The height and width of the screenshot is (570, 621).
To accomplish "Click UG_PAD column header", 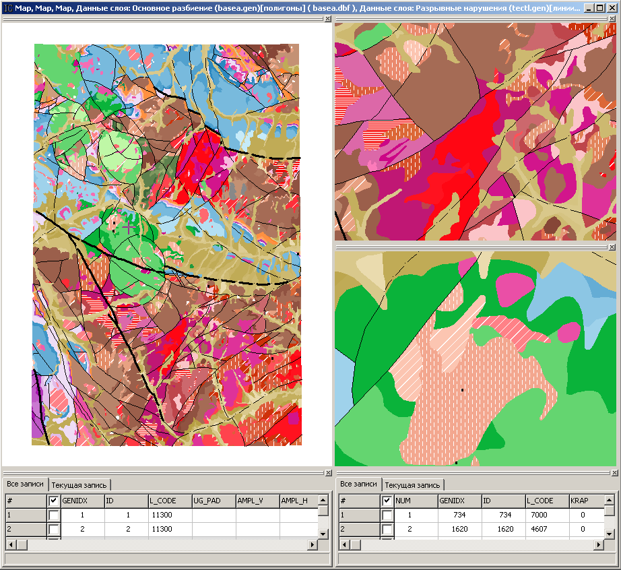I will tap(214, 501).
